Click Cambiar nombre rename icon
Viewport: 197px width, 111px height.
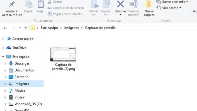coord(133,4)
